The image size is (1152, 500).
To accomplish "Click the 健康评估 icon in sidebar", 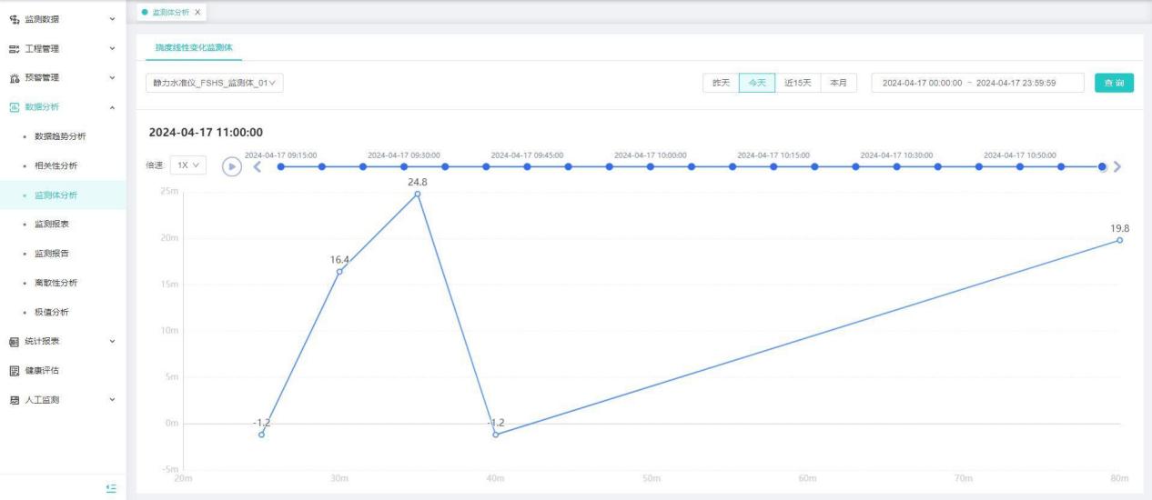I will click(x=14, y=370).
